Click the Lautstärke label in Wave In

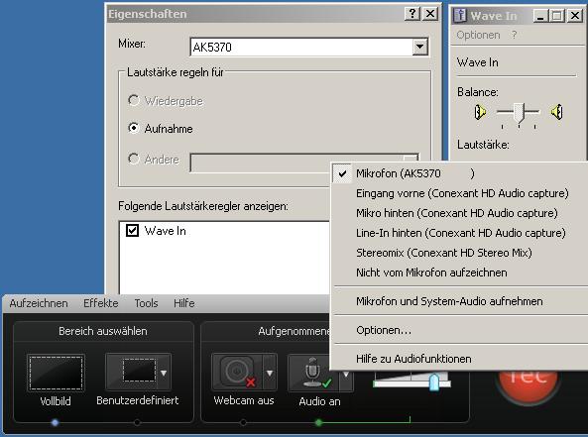(483, 145)
